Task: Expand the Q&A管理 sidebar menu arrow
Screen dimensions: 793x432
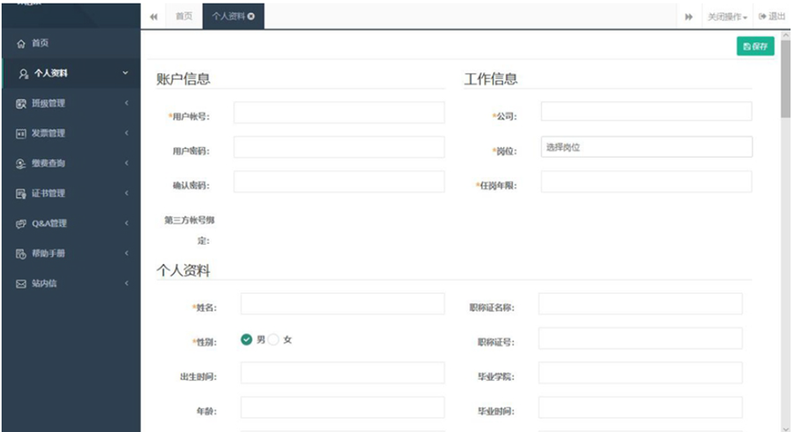Action: [127, 223]
